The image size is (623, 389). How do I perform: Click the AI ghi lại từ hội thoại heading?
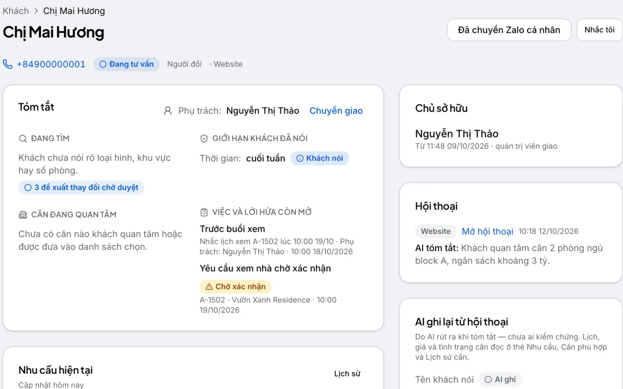click(x=462, y=322)
